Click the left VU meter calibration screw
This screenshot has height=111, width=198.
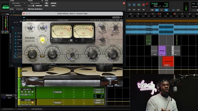point(62,40)
